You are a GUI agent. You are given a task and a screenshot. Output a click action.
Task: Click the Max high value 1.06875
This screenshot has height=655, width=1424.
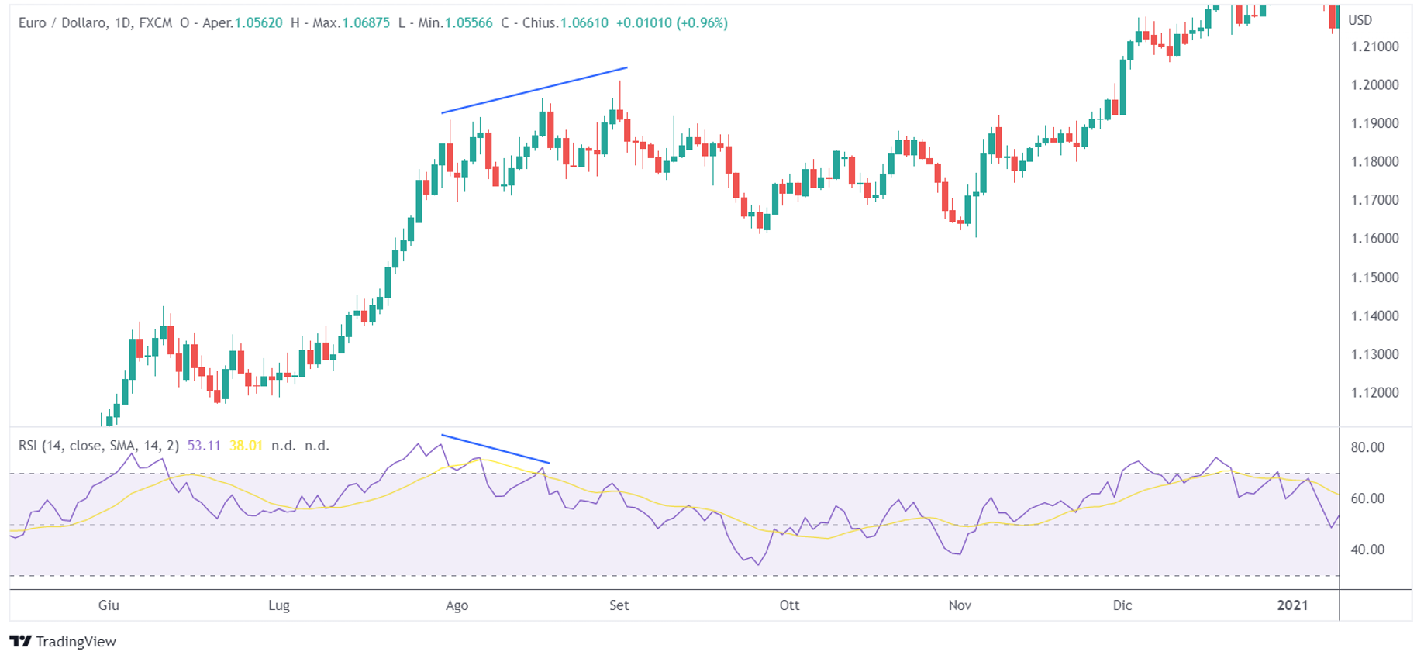(x=365, y=23)
